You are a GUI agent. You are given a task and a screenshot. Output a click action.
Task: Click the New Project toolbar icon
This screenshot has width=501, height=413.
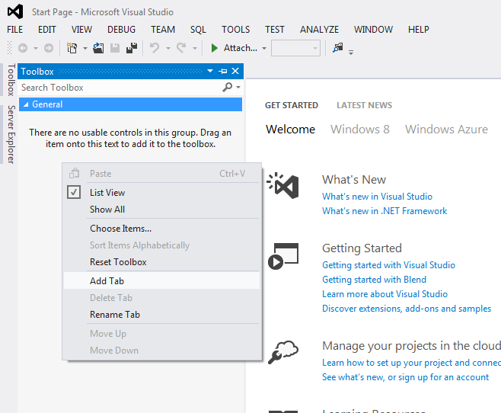(72, 48)
